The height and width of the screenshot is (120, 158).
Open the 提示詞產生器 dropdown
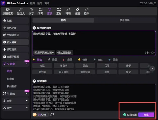click(44, 53)
